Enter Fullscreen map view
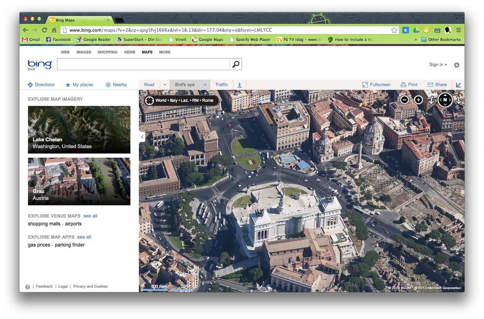 376,84
